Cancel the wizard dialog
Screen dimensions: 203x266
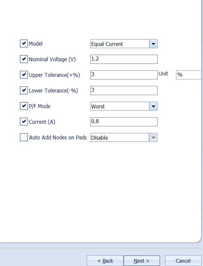(183, 261)
